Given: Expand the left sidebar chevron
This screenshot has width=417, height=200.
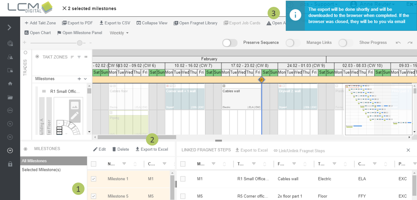Looking at the screenshot, I should point(10,27).
